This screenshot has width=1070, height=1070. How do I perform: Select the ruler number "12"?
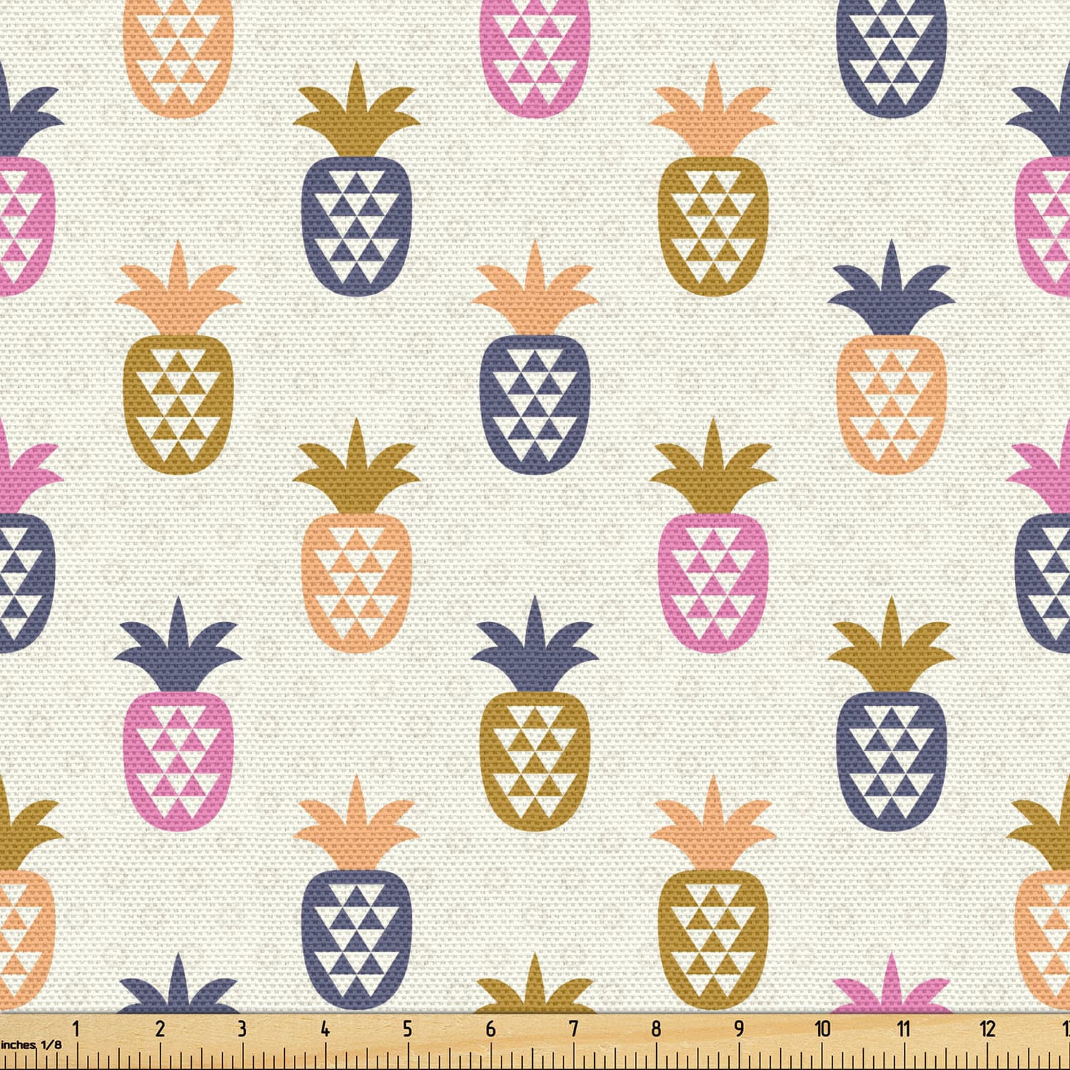coord(988,1029)
